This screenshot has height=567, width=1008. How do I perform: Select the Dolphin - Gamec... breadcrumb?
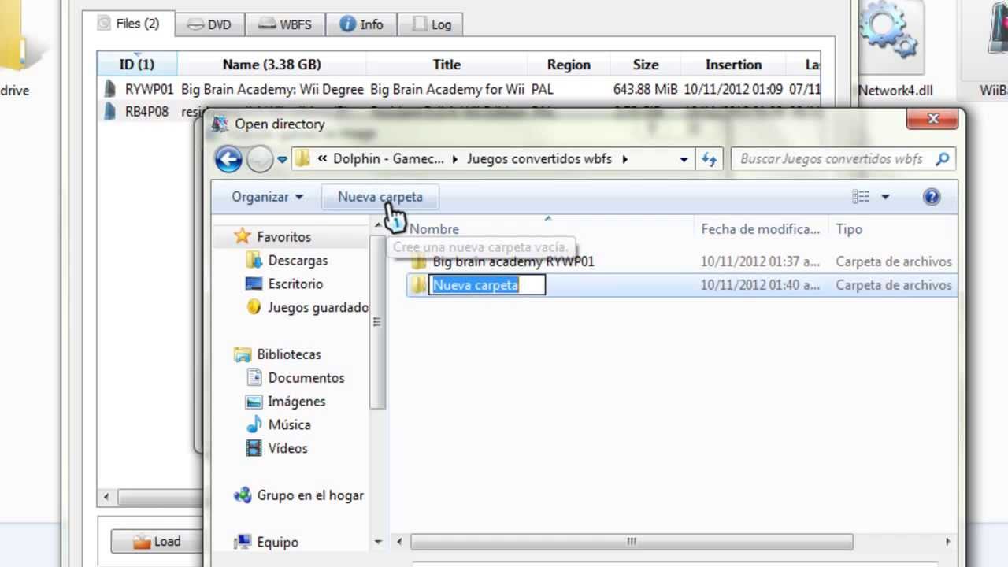coord(388,159)
